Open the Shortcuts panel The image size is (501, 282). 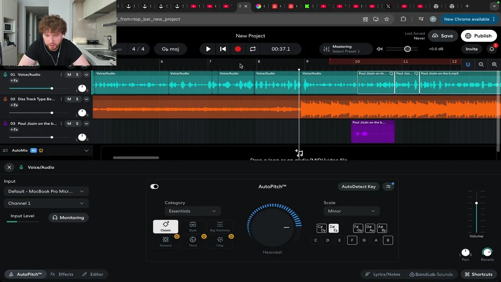tap(478, 274)
